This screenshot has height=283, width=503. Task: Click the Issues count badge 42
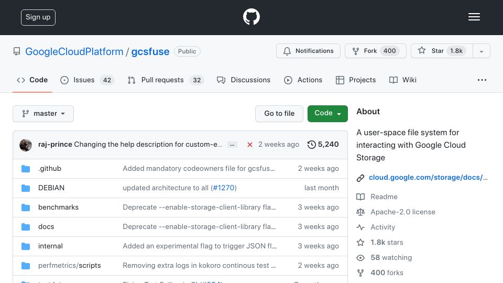(x=107, y=80)
